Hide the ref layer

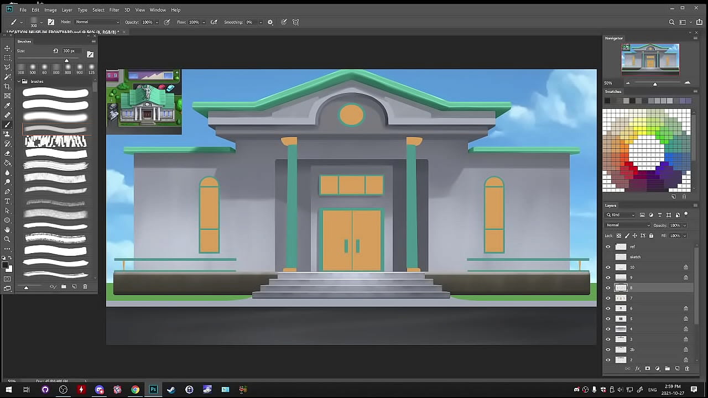point(608,247)
